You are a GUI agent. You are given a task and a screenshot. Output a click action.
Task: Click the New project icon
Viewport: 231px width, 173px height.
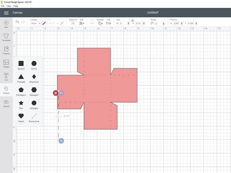tap(6, 24)
